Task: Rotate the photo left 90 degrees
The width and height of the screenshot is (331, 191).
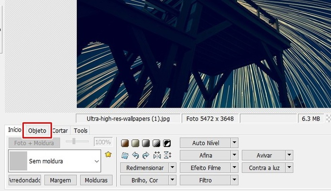Action: coord(135,156)
